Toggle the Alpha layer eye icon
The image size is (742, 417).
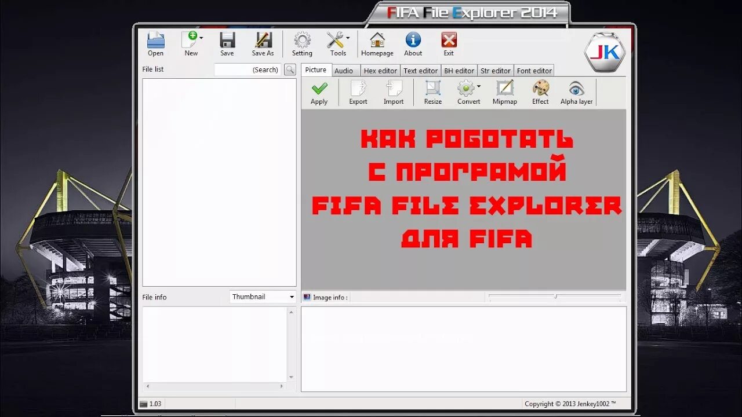576,88
